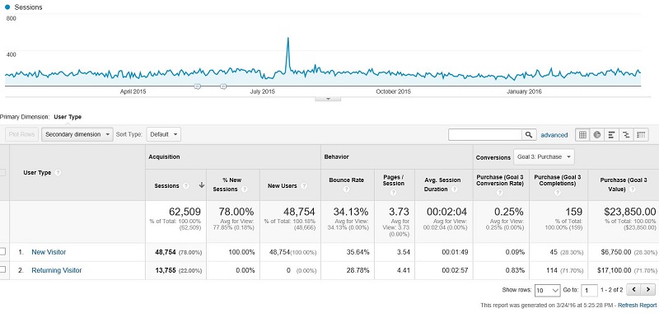This screenshot has width=659, height=313.
Task: Switch to Performance bar view icon
Action: coord(611,135)
